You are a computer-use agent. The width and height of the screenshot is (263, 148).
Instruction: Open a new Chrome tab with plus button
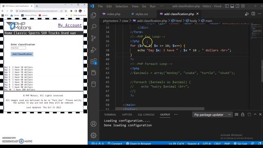click(37, 6)
